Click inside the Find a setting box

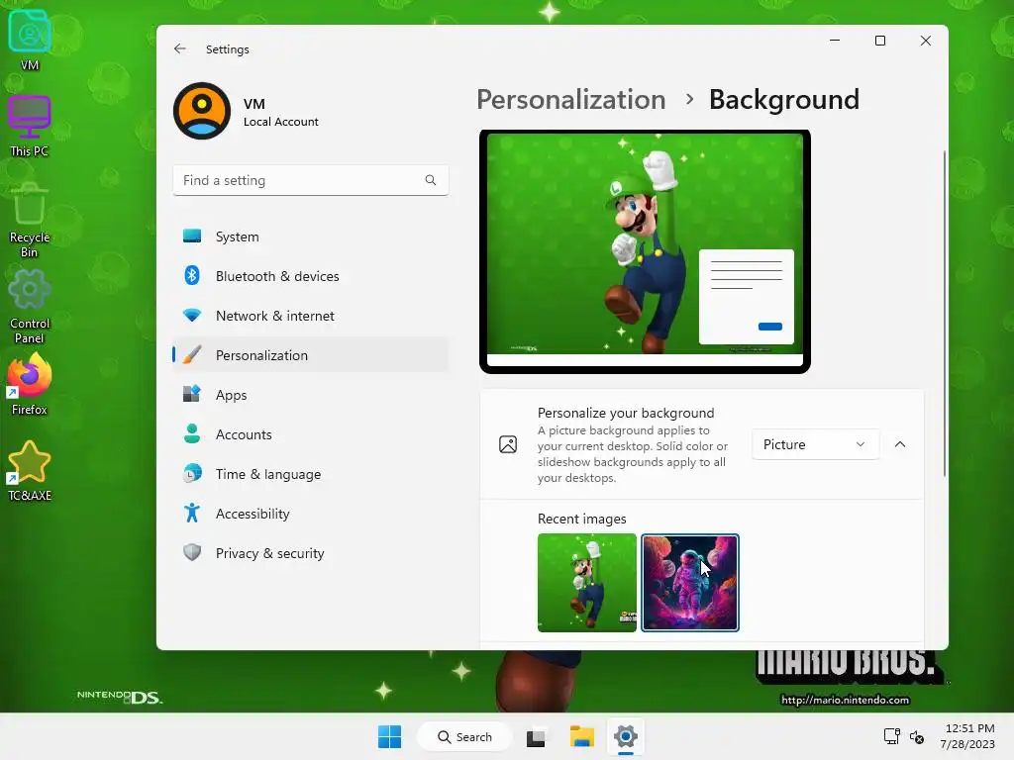click(310, 180)
